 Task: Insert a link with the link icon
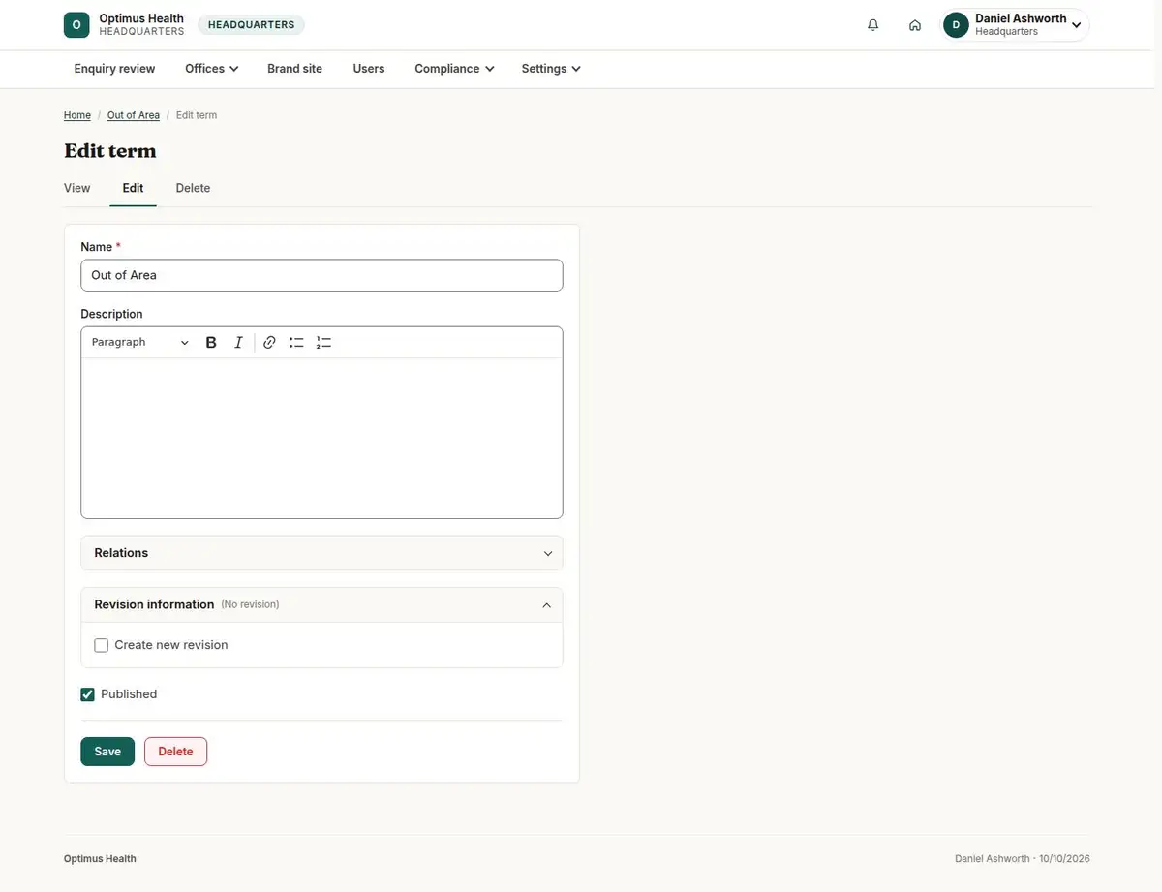(269, 343)
